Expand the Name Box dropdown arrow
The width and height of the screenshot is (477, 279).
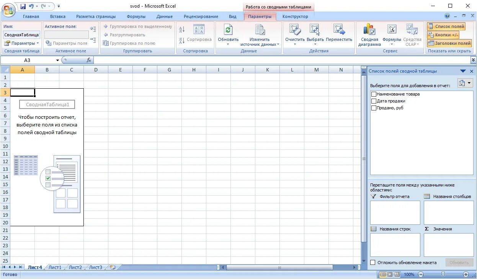[x=57, y=60]
